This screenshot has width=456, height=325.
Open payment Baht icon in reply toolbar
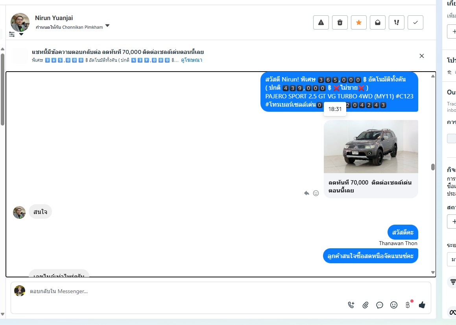(x=408, y=305)
